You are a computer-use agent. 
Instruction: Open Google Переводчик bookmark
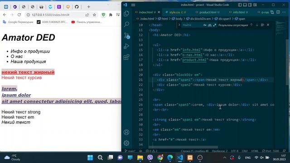coord(18,22)
